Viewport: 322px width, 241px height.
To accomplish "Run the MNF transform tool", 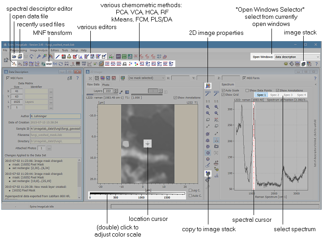I will [49, 64].
